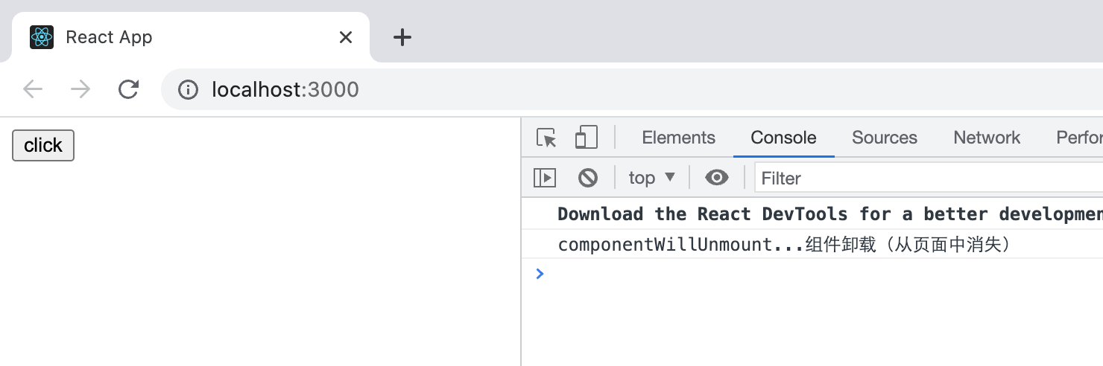This screenshot has width=1103, height=366.
Task: Show the console sidebar panel icon
Action: click(545, 178)
